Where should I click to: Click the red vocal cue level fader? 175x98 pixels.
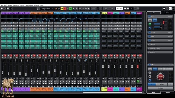tap(164, 22)
